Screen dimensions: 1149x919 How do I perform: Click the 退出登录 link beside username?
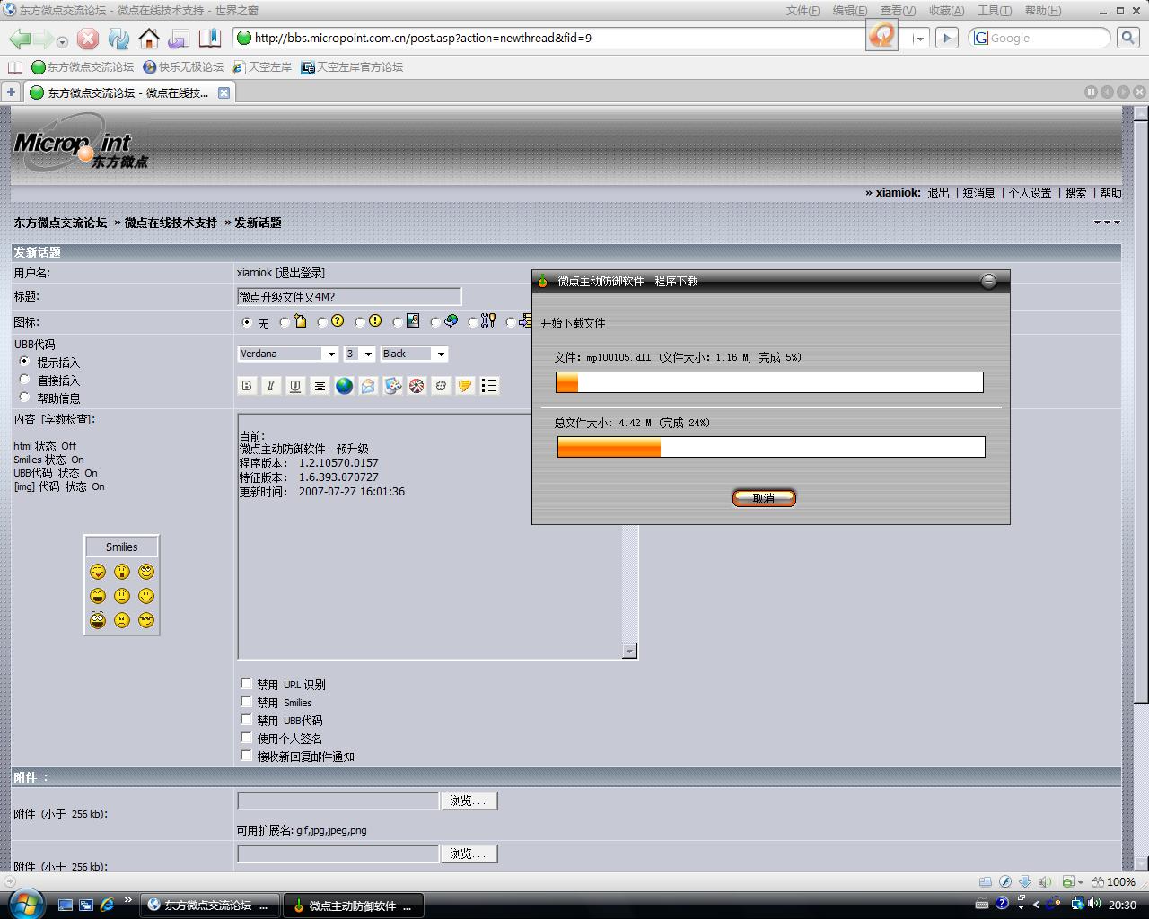pos(300,273)
